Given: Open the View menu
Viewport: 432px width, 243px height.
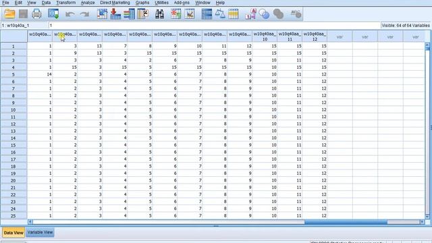Looking at the screenshot, I should tap(32, 3).
